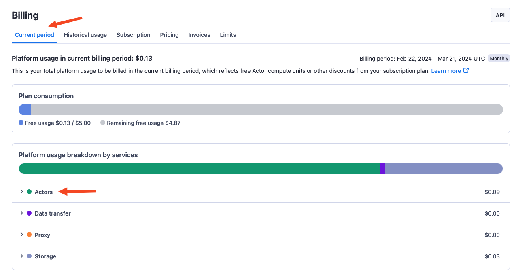This screenshot has width=516, height=279.
Task: Click the API button
Action: [500, 15]
